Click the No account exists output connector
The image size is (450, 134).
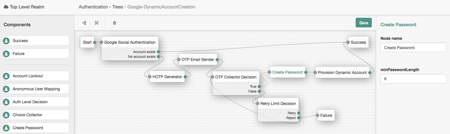point(158,57)
